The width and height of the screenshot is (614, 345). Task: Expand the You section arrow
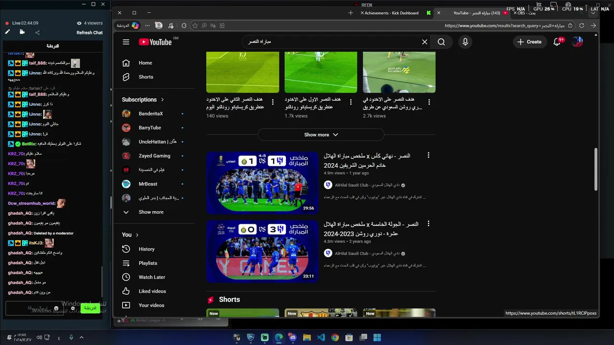pos(137,235)
